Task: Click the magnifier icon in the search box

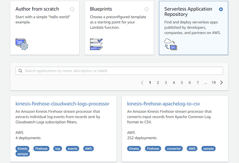Action: coord(20,71)
